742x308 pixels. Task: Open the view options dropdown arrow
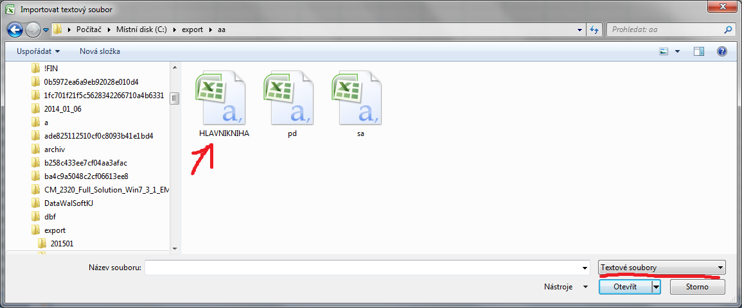pos(677,51)
